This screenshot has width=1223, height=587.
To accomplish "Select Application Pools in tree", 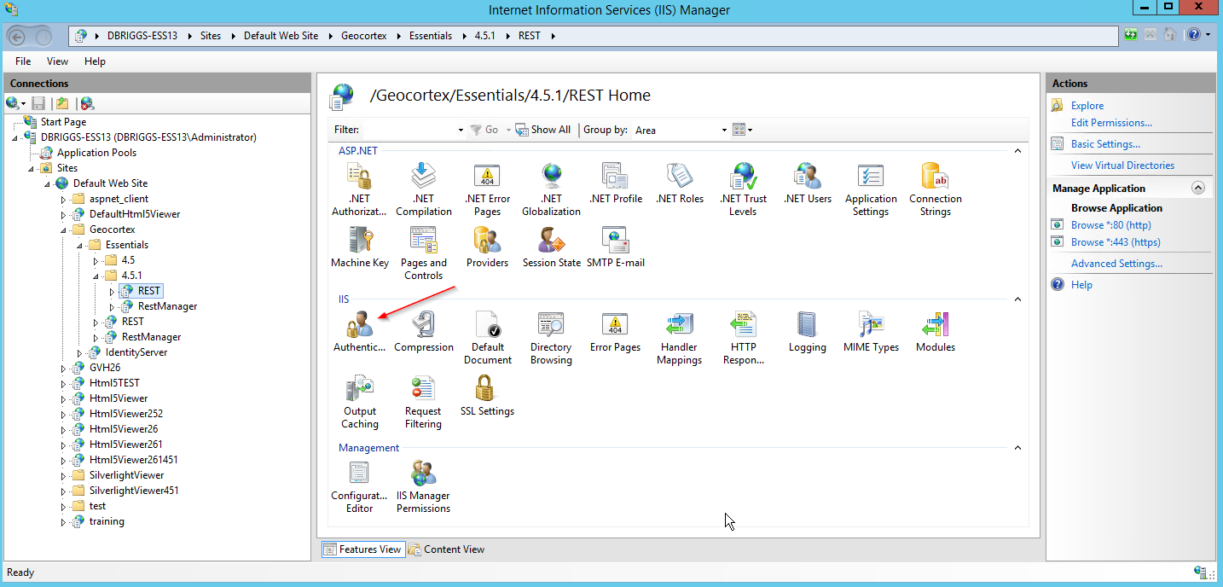I will [96, 153].
